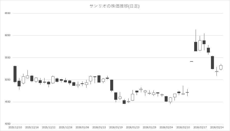This screenshot has height=131, width=230.
Task: Select the 2026/01/06 date label
Action: [82, 127]
